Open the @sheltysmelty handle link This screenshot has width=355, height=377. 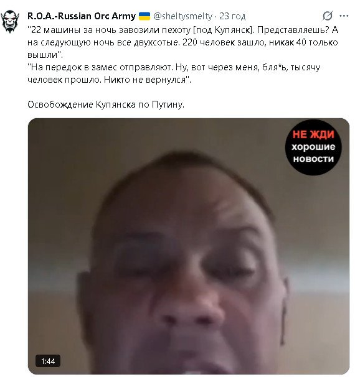[182, 16]
